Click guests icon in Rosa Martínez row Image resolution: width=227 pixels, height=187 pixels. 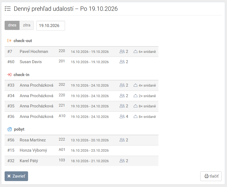coord(122,140)
